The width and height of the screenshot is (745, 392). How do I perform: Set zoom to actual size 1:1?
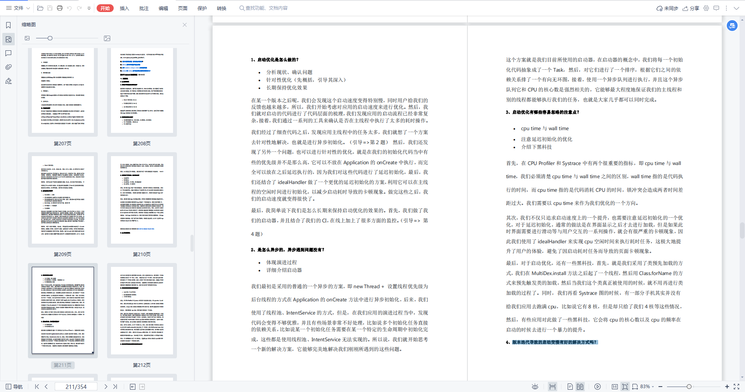615,387
